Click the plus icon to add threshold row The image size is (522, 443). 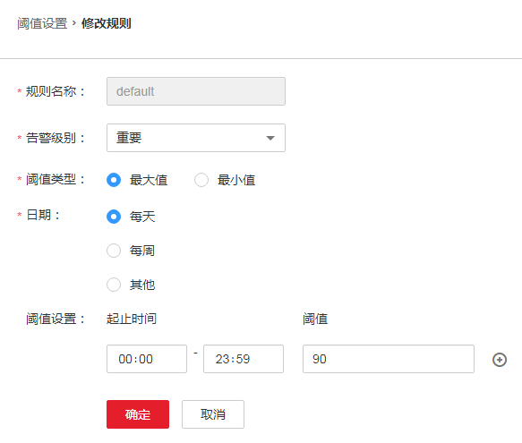499,360
